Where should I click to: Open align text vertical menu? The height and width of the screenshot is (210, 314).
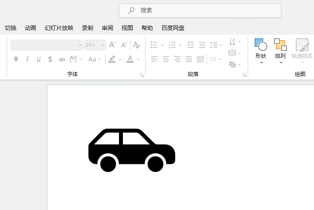[235, 53]
